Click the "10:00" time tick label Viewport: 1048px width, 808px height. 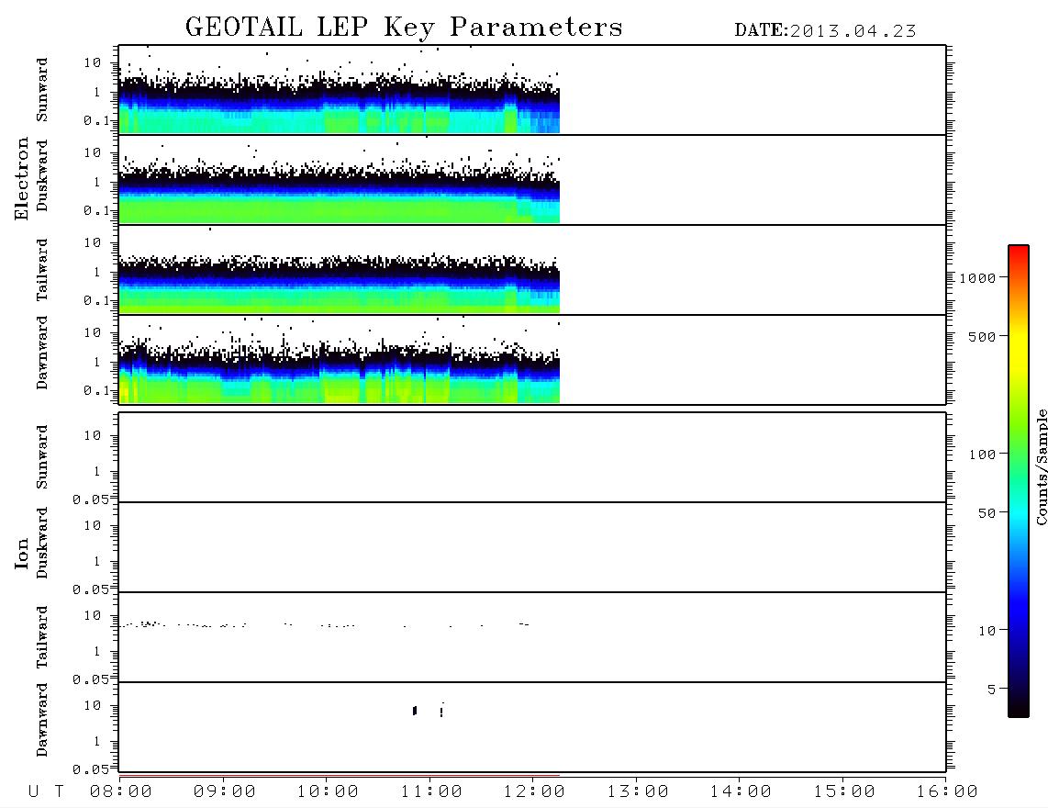pos(328,792)
